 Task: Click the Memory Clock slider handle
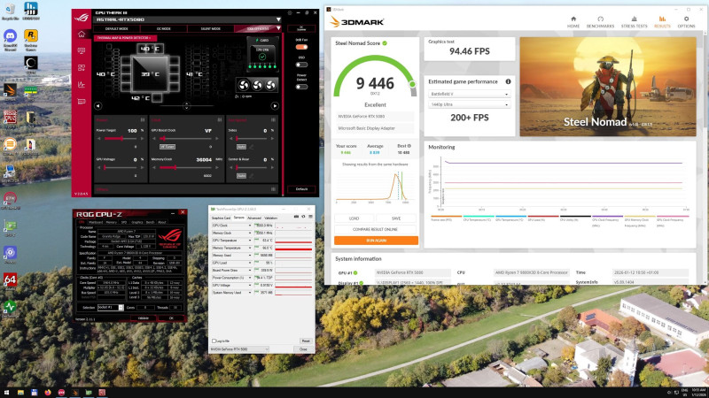coord(175,167)
